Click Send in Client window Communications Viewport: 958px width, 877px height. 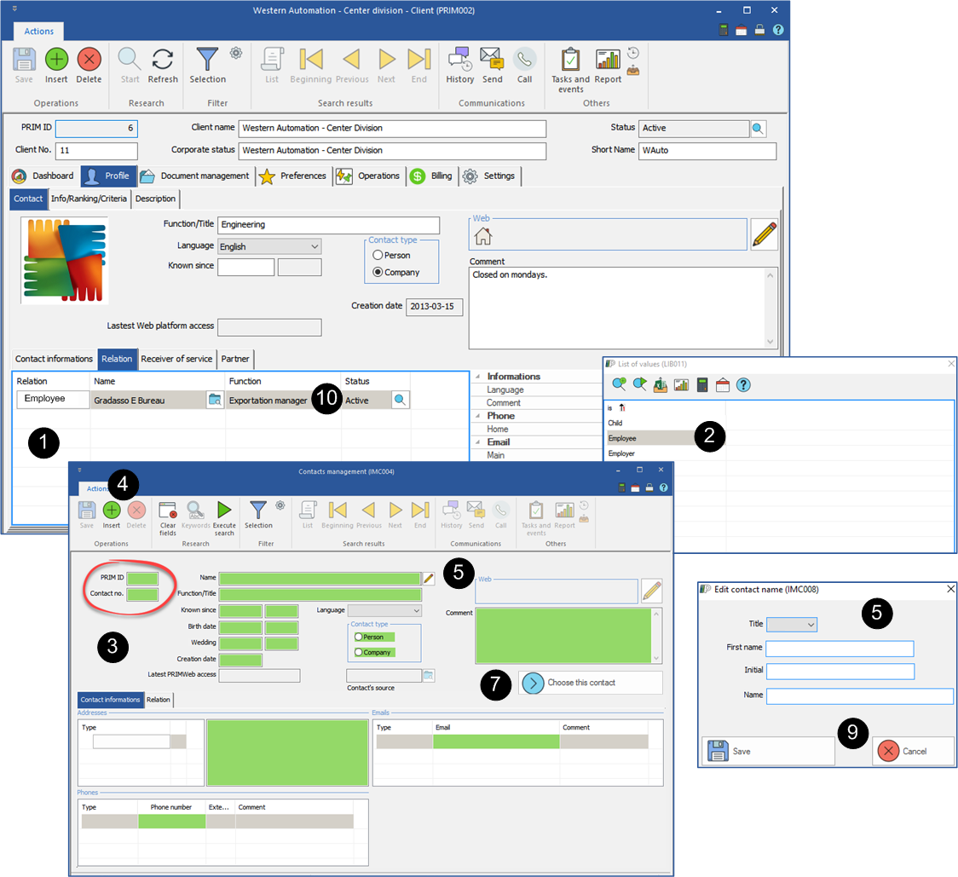pyautogui.click(x=492, y=66)
